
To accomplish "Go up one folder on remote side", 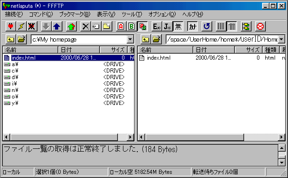I will pos(146,39).
